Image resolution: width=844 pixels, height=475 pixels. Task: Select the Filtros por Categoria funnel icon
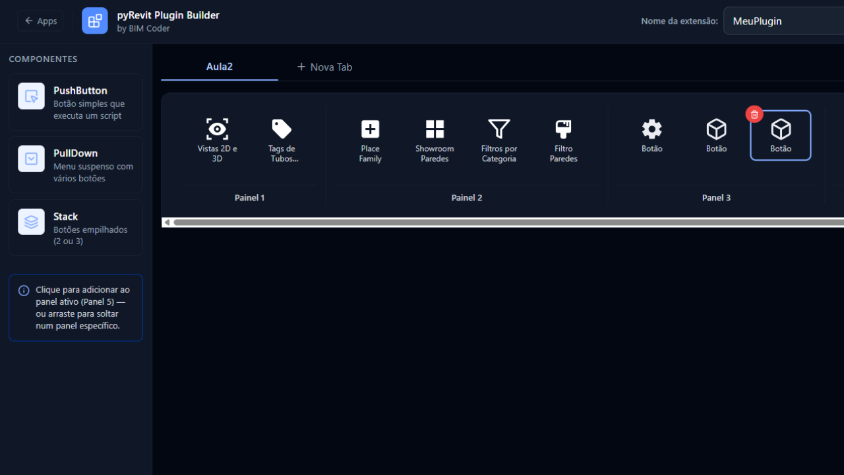pyautogui.click(x=499, y=129)
